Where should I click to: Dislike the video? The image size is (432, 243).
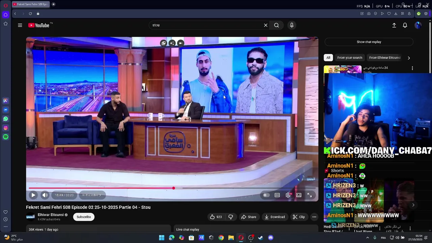(x=231, y=217)
